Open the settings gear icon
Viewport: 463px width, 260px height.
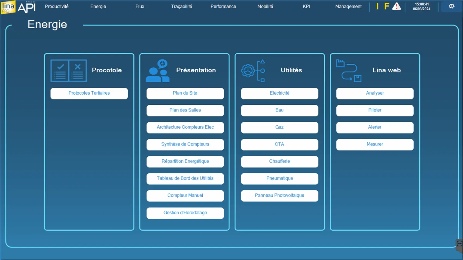(x=452, y=6)
